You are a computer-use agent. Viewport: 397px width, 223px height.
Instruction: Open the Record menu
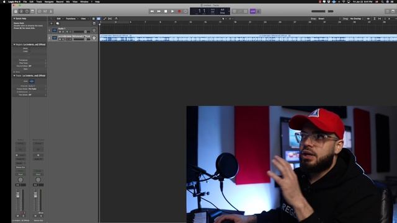coord(60,1)
